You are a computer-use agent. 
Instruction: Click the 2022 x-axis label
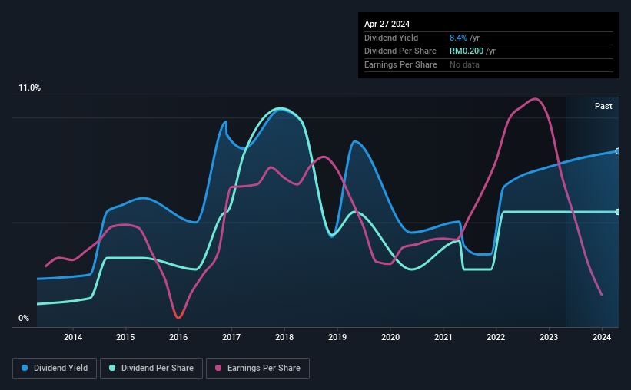pyautogui.click(x=496, y=337)
